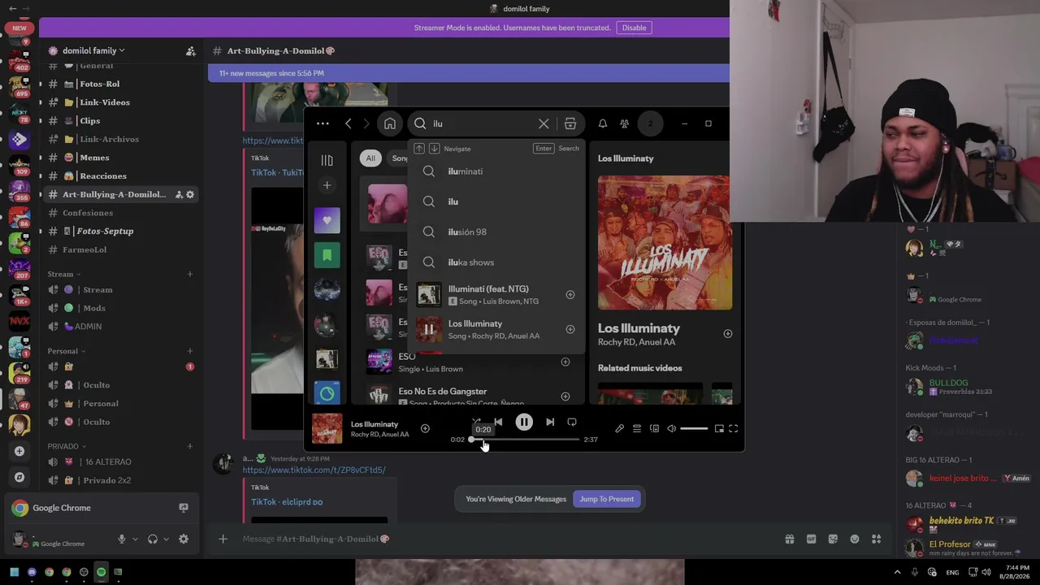Choose the 'iluka shows' search suggestion
Image resolution: width=1040 pixels, height=585 pixels.
[x=496, y=262]
